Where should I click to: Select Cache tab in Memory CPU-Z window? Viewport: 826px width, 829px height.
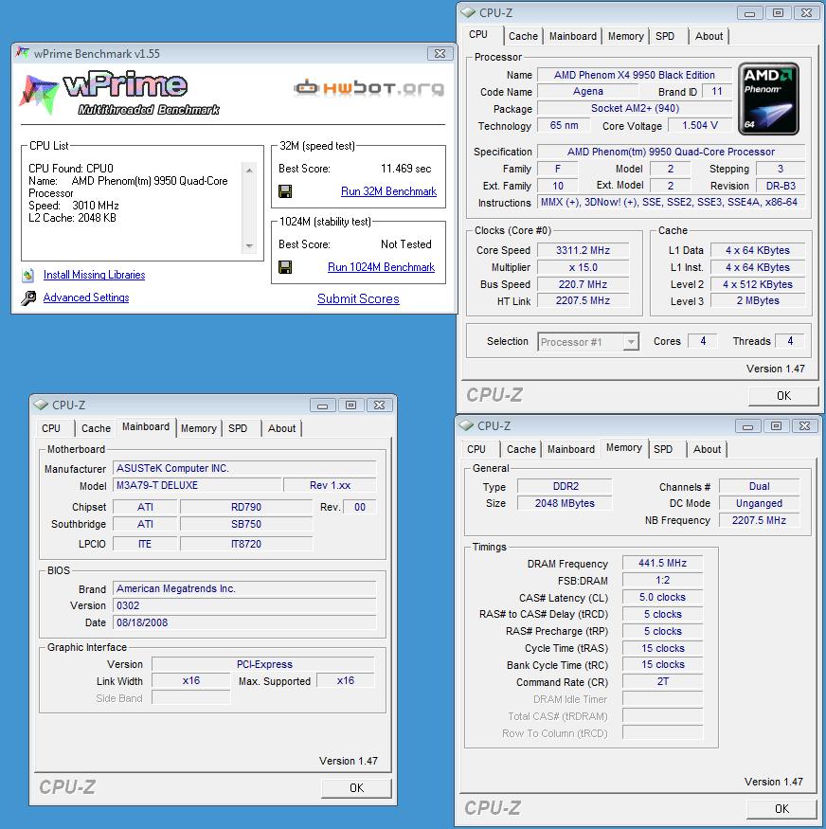pos(521,449)
